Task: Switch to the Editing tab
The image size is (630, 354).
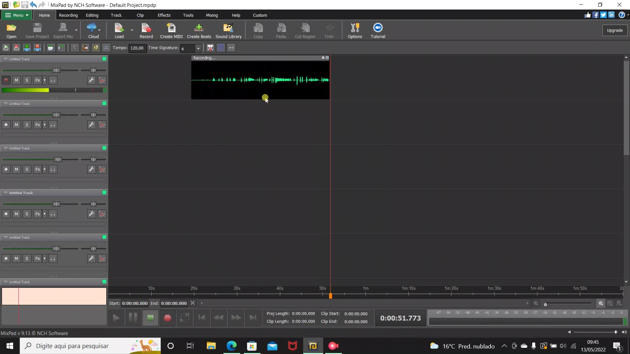Action: coord(92,15)
